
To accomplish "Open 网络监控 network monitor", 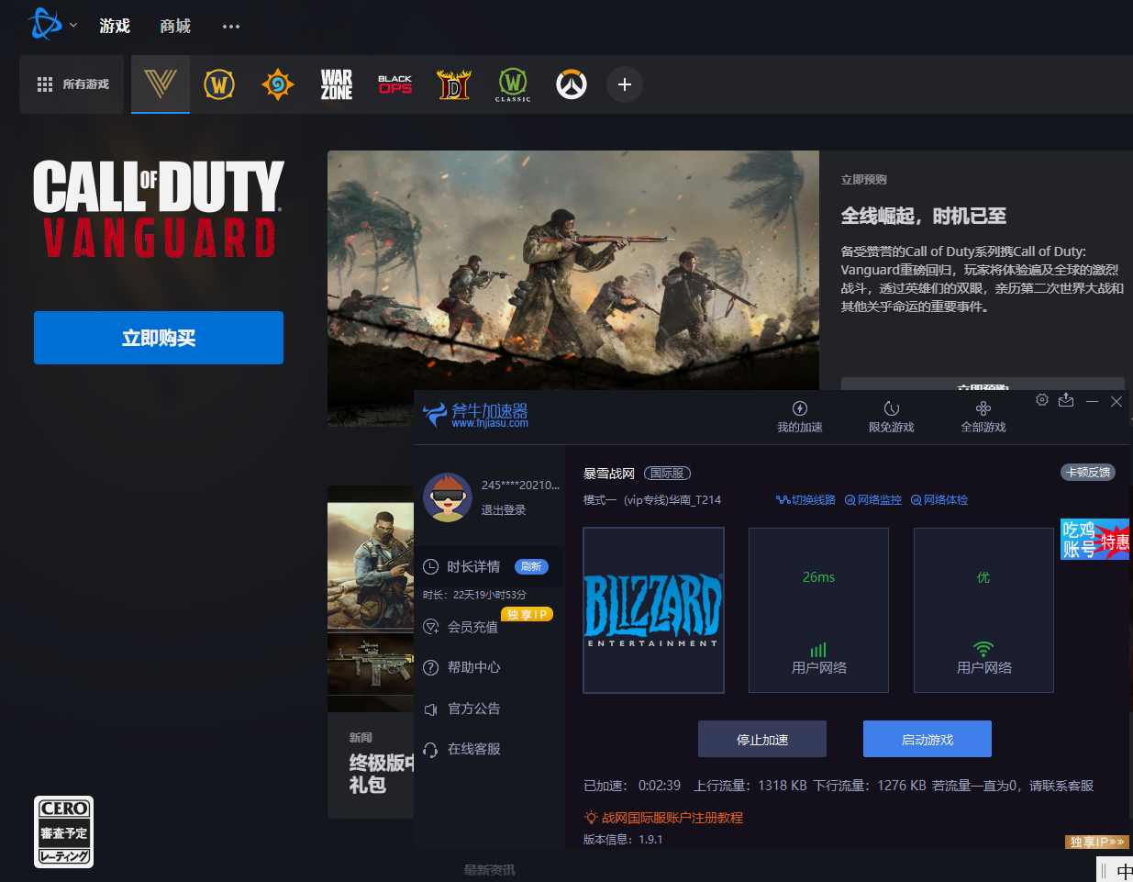I will (873, 500).
